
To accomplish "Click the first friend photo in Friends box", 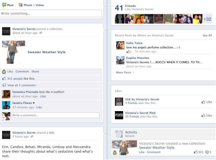I will pyautogui.click(x=120, y=19).
